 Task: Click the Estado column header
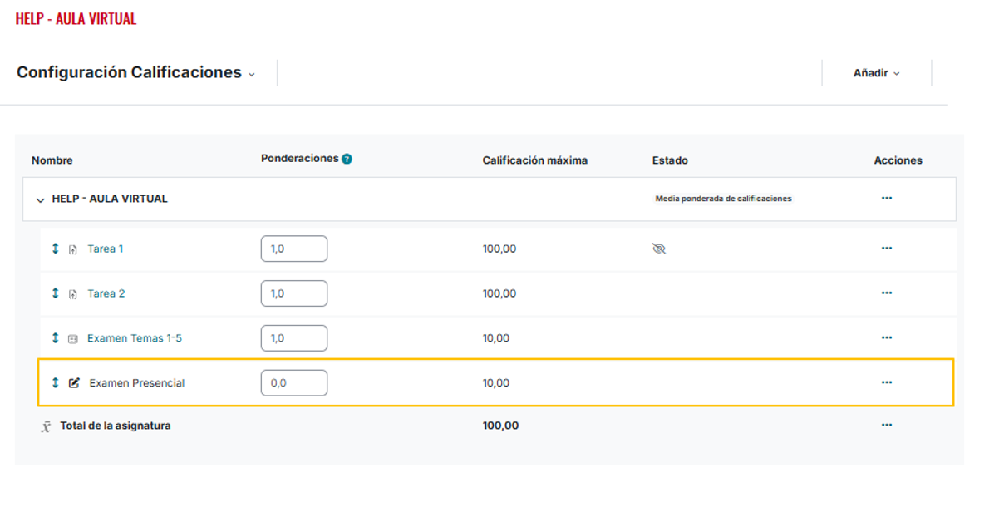tap(670, 160)
